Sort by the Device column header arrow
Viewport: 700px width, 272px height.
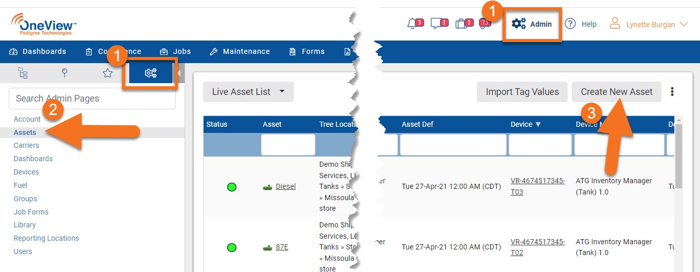538,124
